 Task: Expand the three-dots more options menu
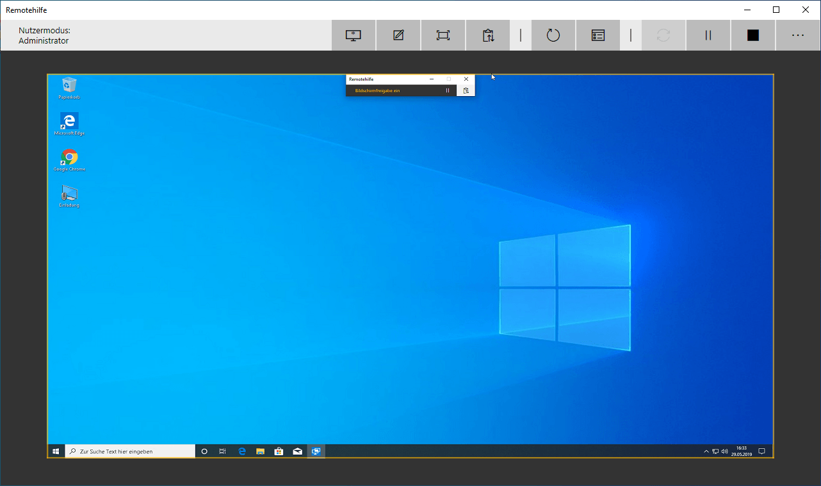(798, 35)
